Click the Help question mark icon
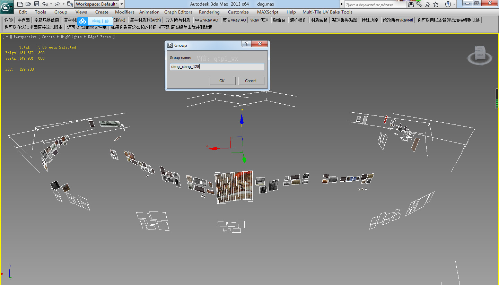499x285 pixels. (448, 4)
